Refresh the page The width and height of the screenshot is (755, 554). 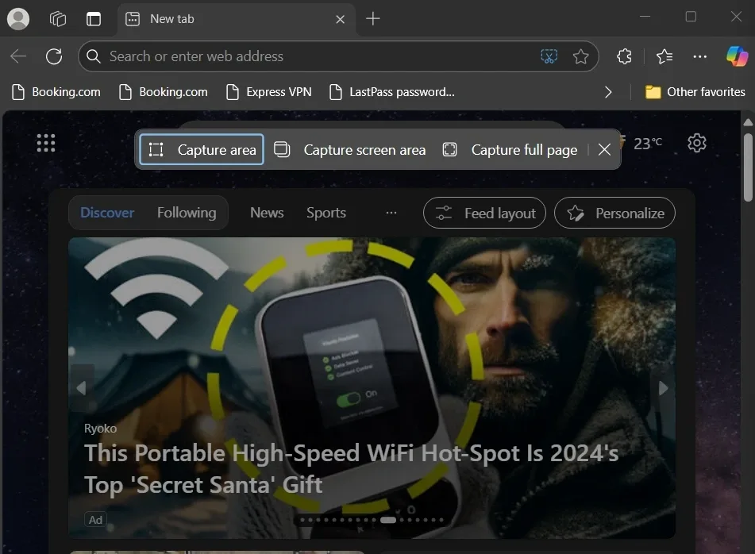point(54,56)
